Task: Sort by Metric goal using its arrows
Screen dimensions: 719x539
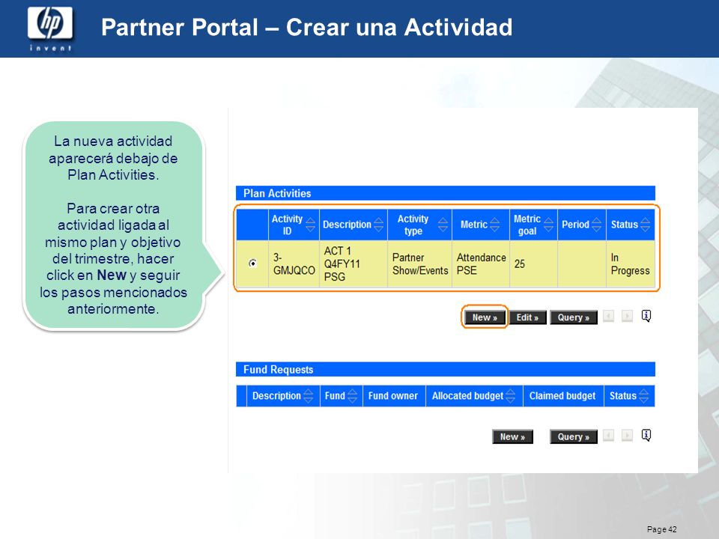Action: point(548,225)
